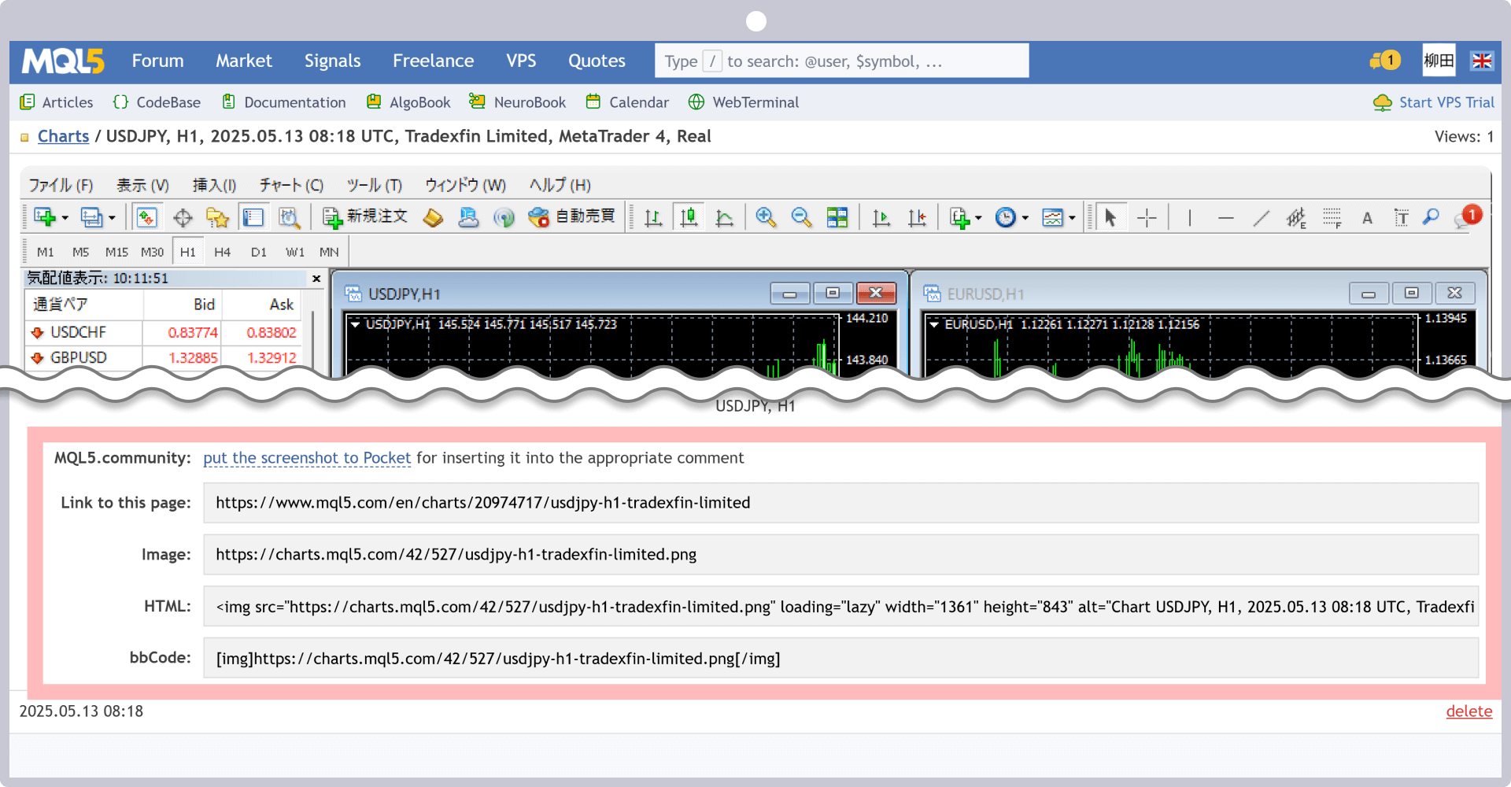
Task: Tile the chart windows
Action: [x=837, y=217]
